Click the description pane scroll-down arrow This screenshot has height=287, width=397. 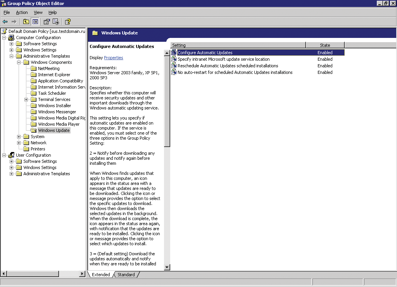pyautogui.click(x=167, y=267)
